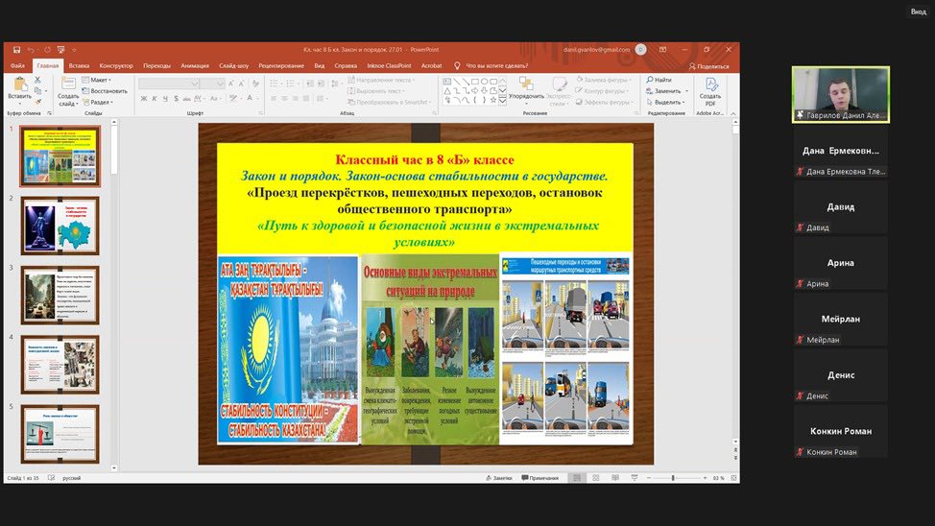This screenshot has width=935, height=526.
Task: Open the Select (Выделить) dropdown
Action: point(667,102)
